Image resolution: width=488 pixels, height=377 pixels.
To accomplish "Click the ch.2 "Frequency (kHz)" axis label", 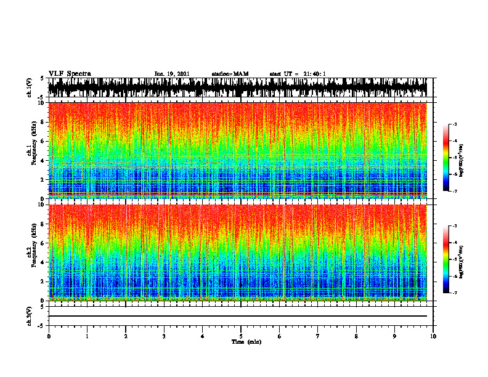I will coord(34,245).
